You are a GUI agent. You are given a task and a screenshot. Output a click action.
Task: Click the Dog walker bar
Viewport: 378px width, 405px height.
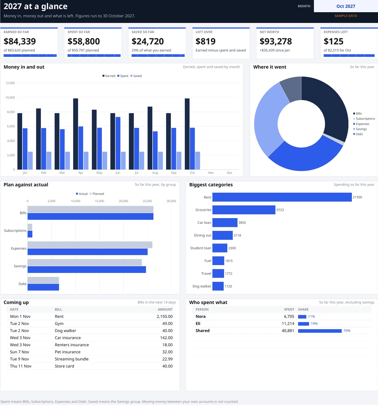click(x=218, y=286)
